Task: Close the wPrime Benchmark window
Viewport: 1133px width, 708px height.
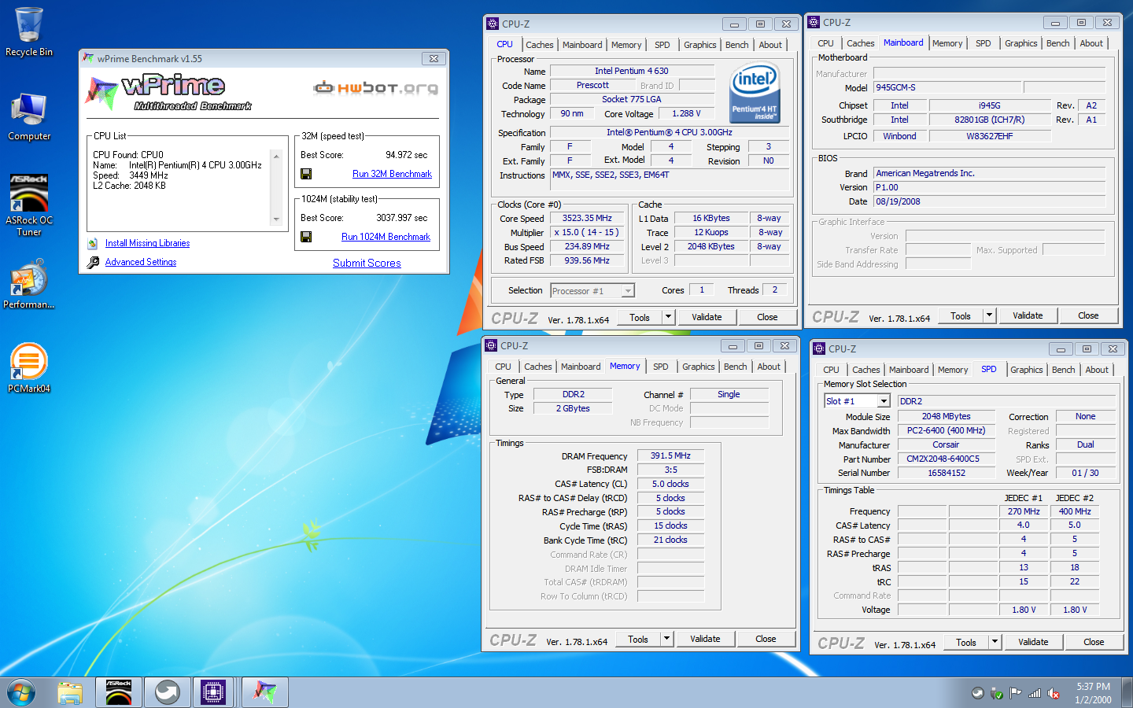Action: click(434, 59)
